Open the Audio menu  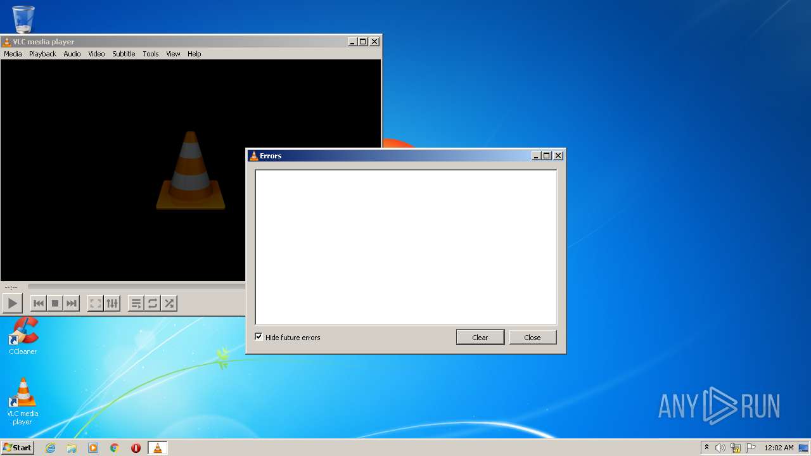pos(72,54)
